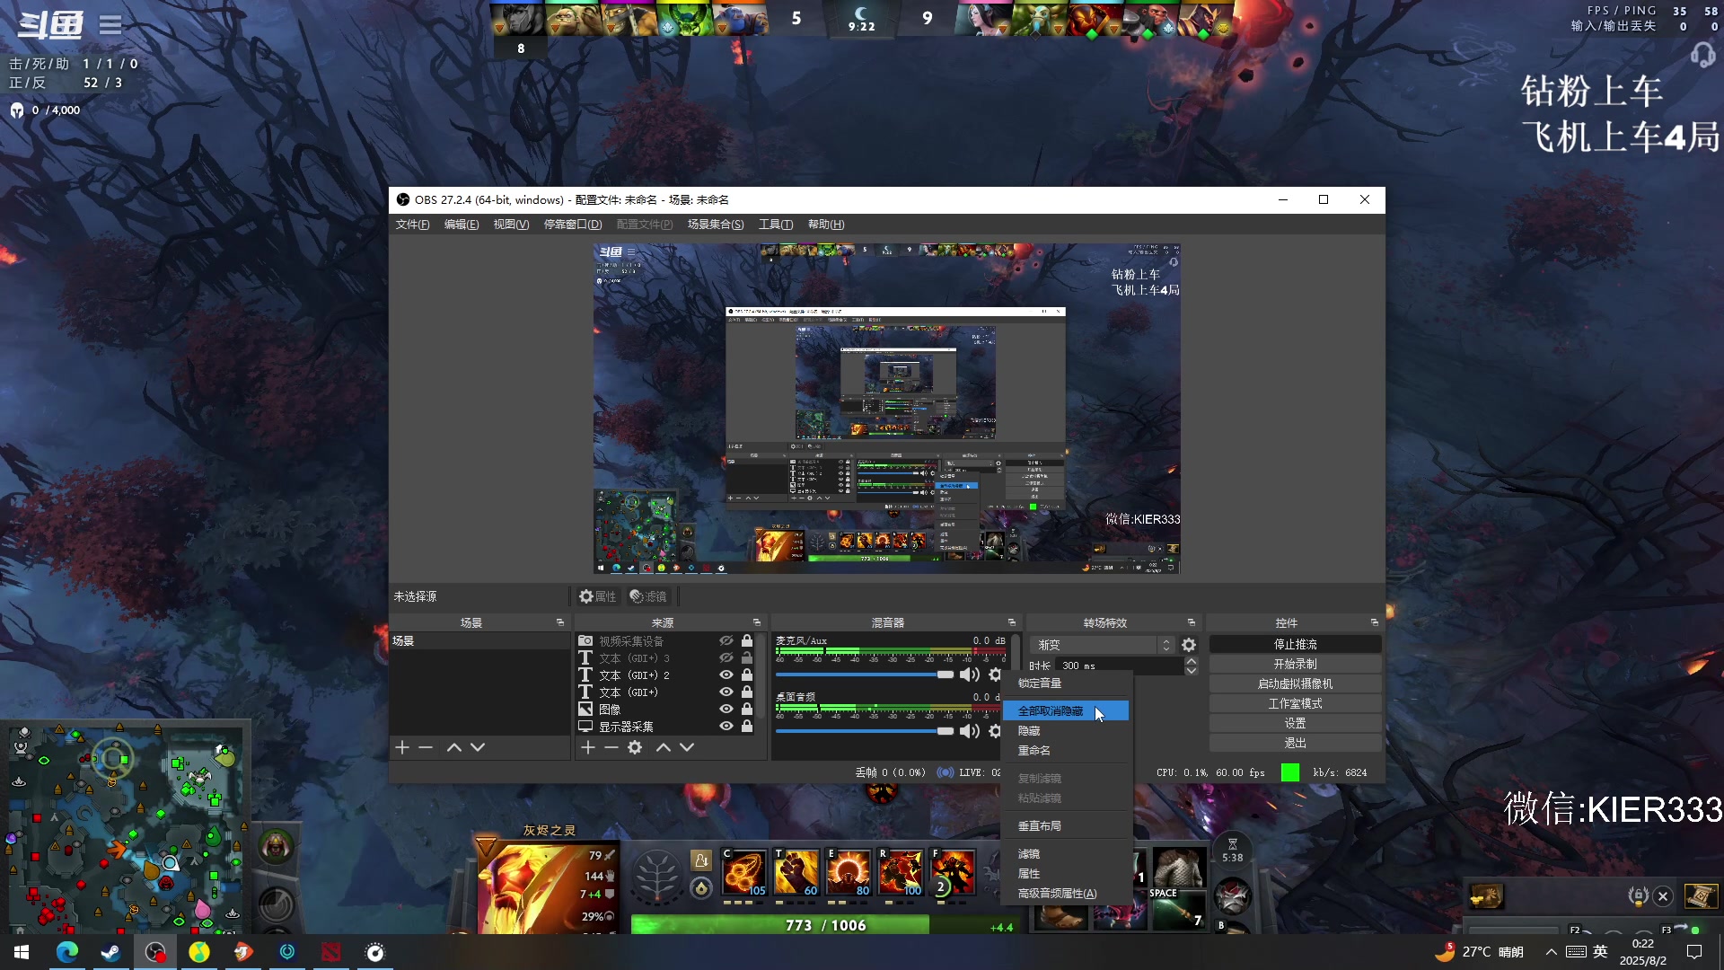Image resolution: width=1724 pixels, height=970 pixels.
Task: Move scene up arrow in Scenes panel
Action: coord(454,747)
